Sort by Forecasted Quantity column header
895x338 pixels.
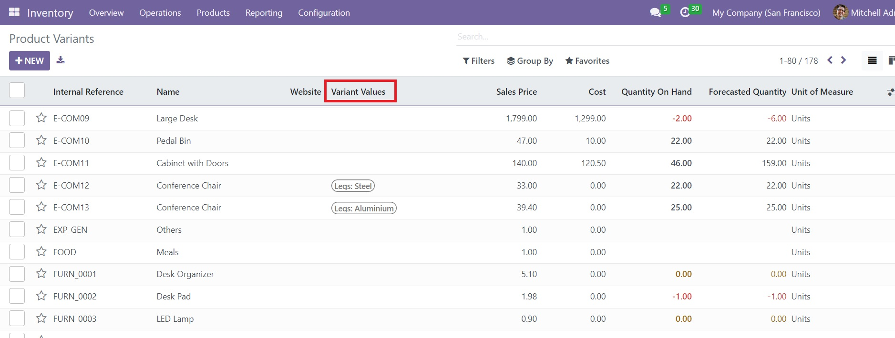748,92
